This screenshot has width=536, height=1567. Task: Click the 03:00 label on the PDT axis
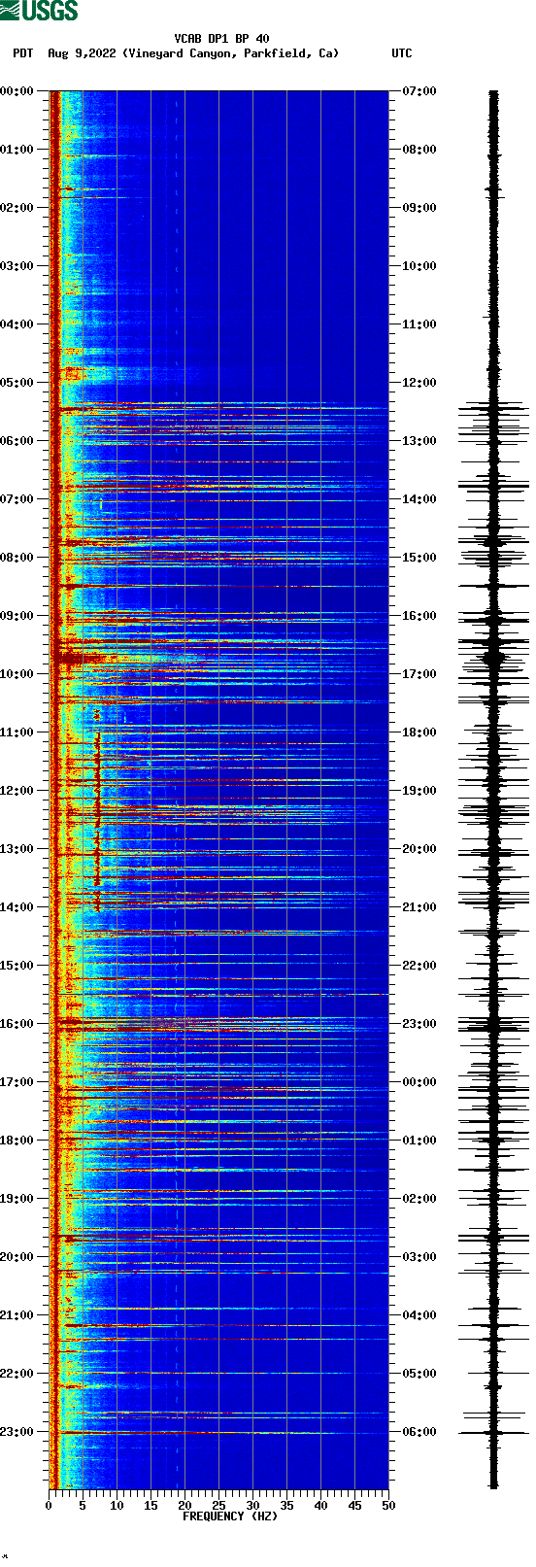[x=17, y=266]
